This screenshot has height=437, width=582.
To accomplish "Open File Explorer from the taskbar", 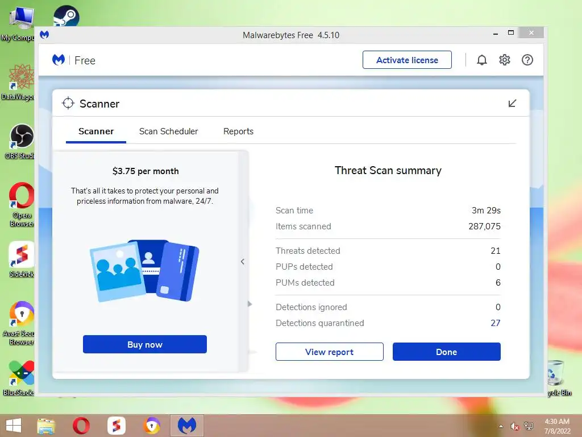I will (x=46, y=426).
